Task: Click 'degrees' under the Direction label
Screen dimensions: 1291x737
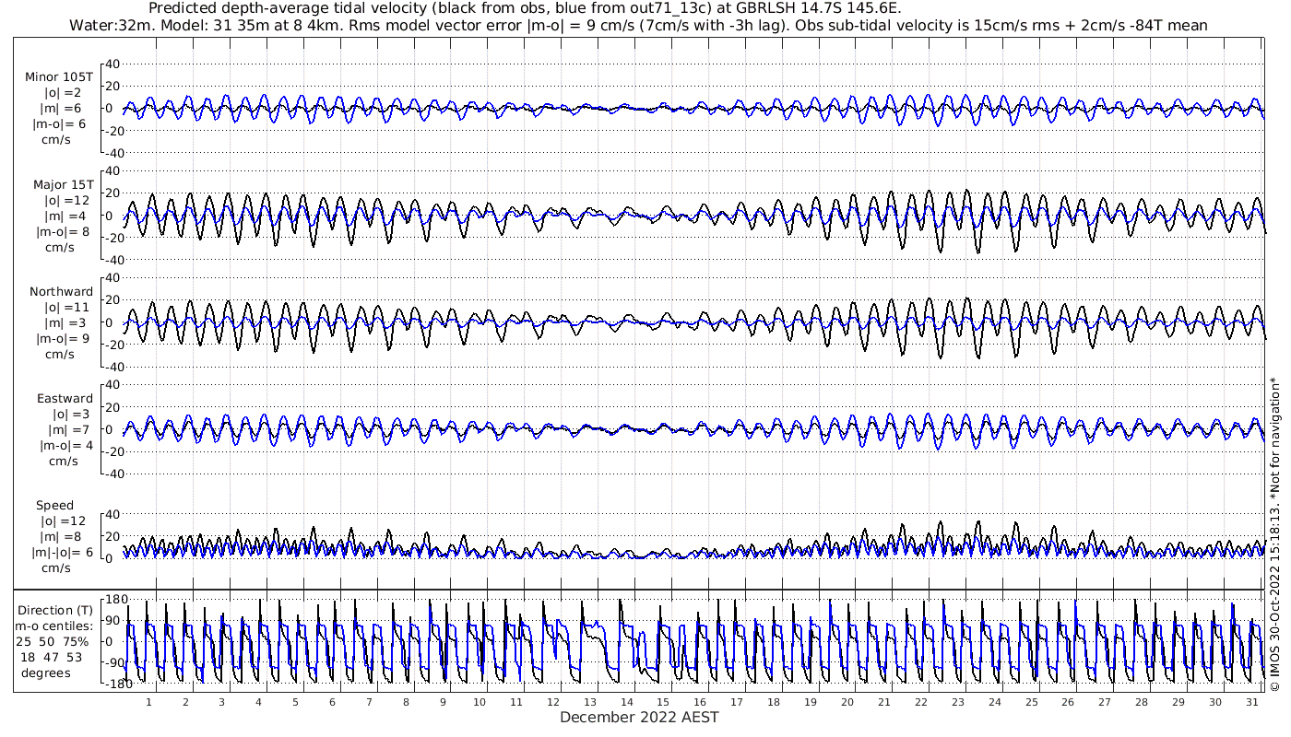Action: click(44, 673)
